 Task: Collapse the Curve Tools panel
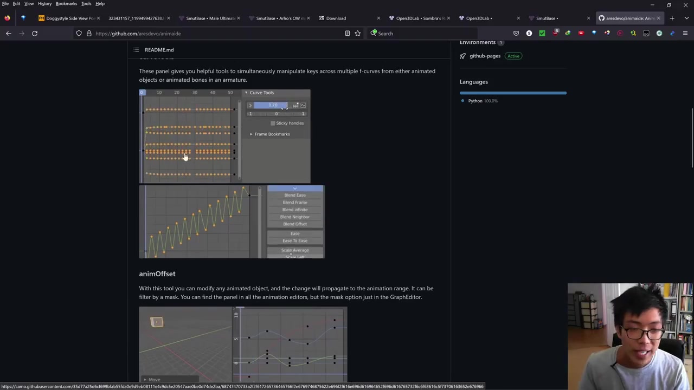coord(246,93)
